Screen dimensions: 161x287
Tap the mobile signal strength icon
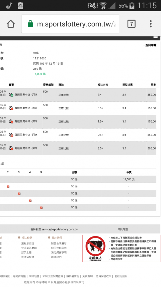coord(112,6)
